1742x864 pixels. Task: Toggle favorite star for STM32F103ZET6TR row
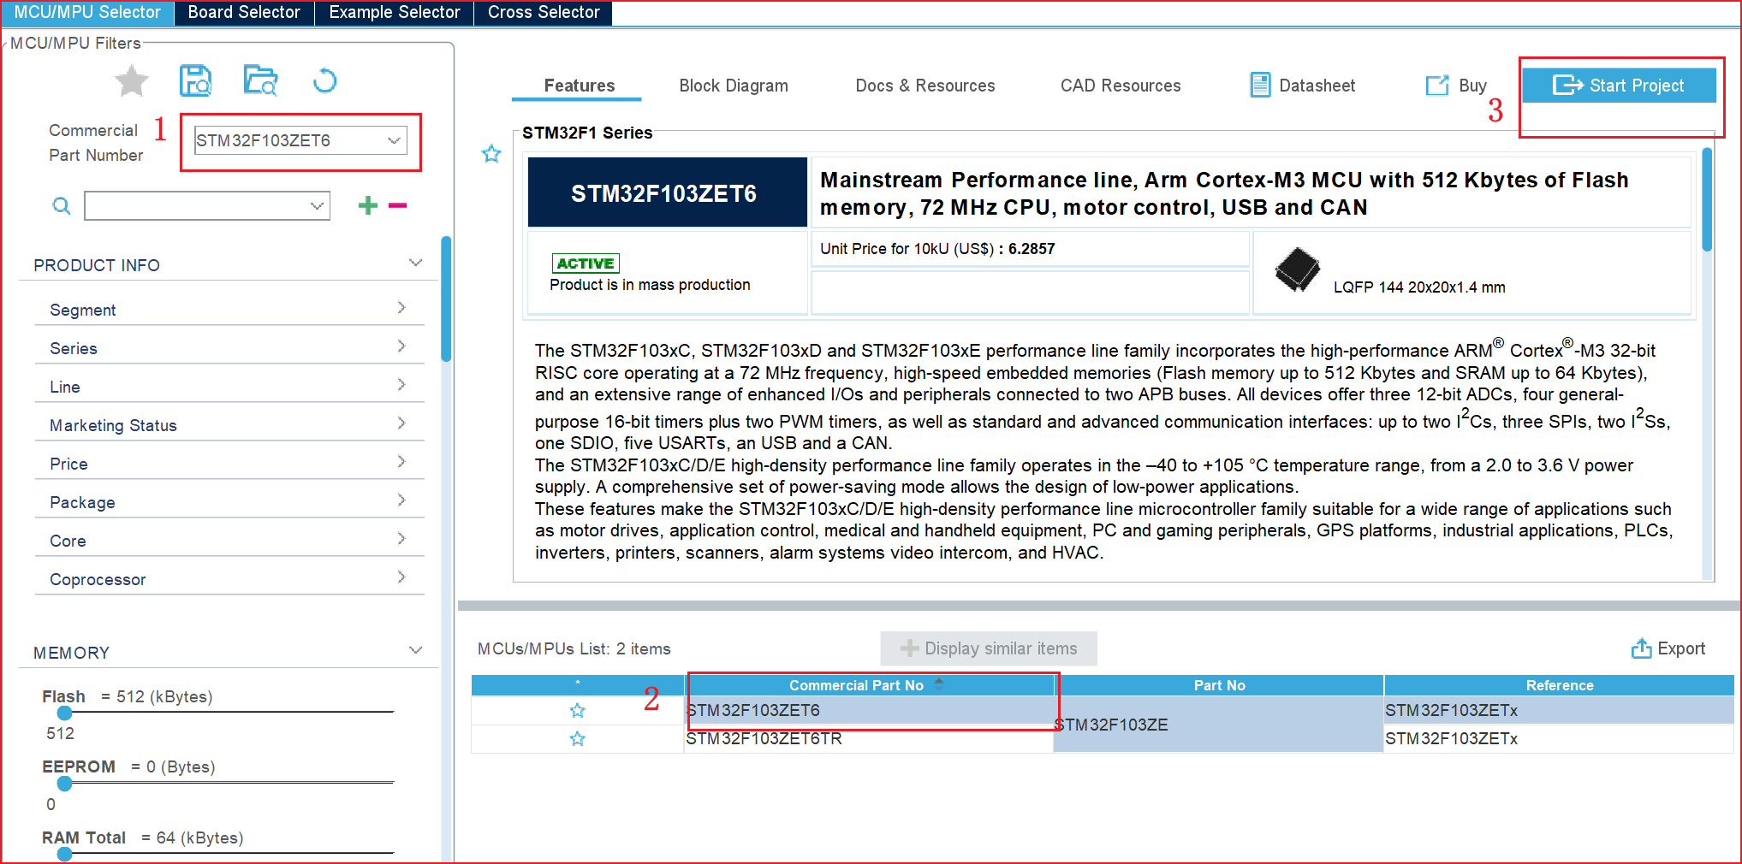tap(578, 739)
